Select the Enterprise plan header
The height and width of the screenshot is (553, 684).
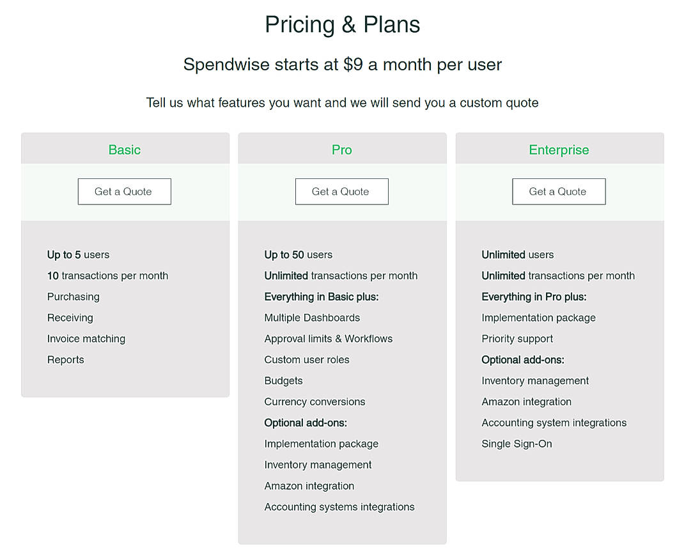559,149
